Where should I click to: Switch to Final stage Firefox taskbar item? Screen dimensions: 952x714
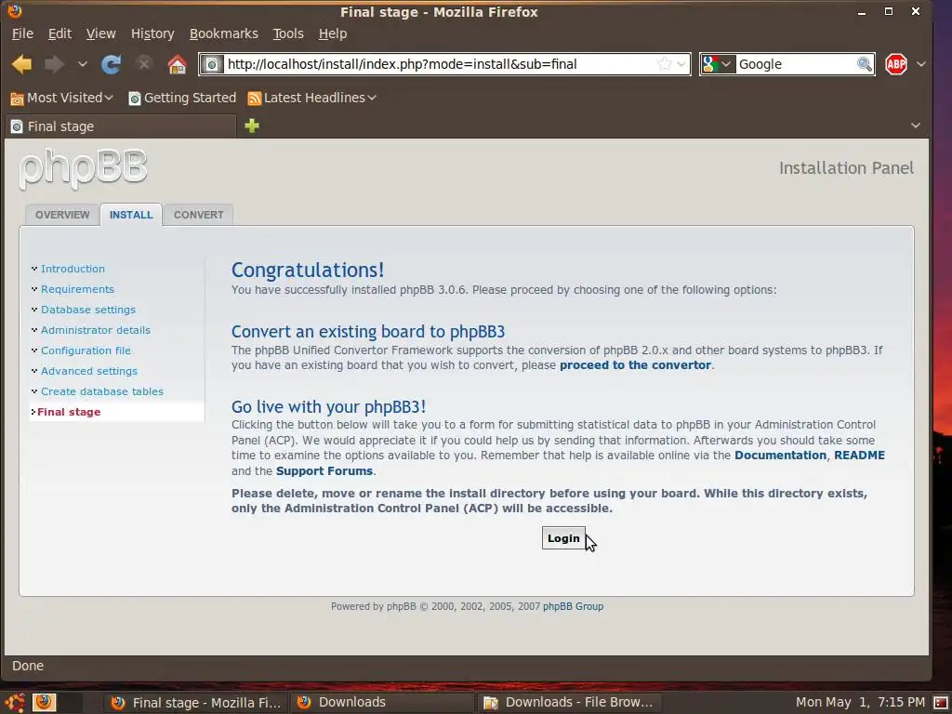195,703
